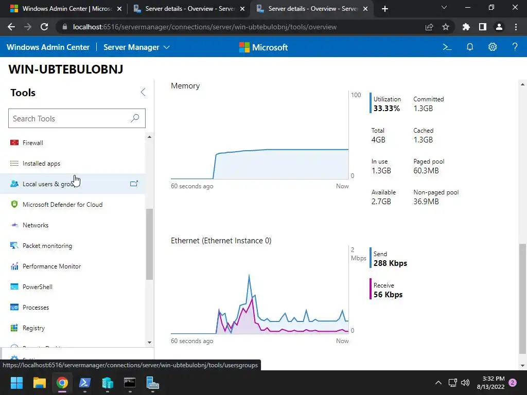Click Networks label in tools list
This screenshot has width=527, height=395.
click(x=36, y=225)
